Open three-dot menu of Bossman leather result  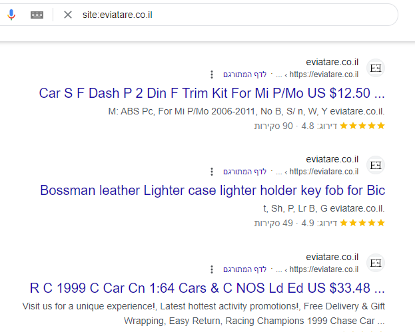211,172
